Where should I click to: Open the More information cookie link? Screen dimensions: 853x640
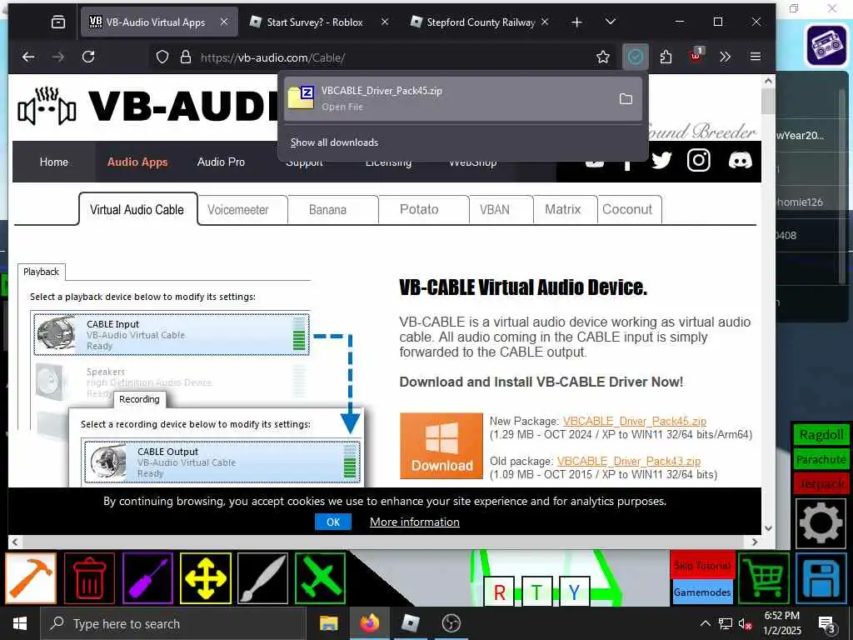[x=415, y=522]
